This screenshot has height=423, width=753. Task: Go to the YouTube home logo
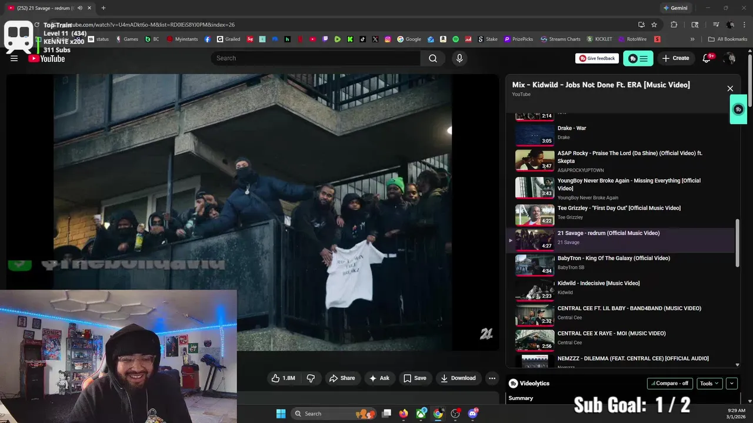pyautogui.click(x=46, y=58)
